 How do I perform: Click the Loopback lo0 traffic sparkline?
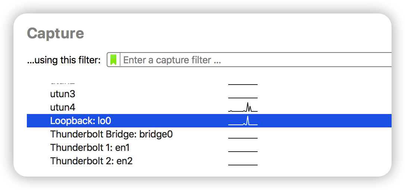pos(243,121)
